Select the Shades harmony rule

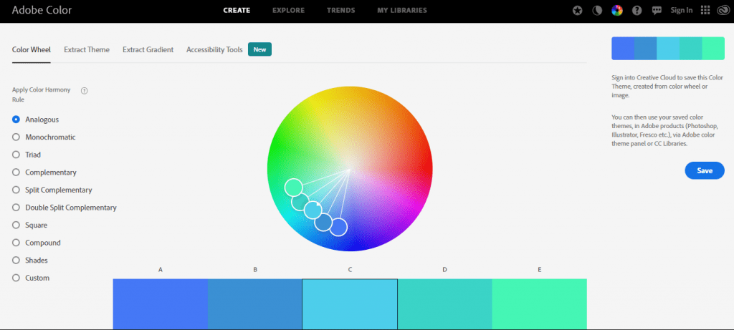click(x=30, y=260)
